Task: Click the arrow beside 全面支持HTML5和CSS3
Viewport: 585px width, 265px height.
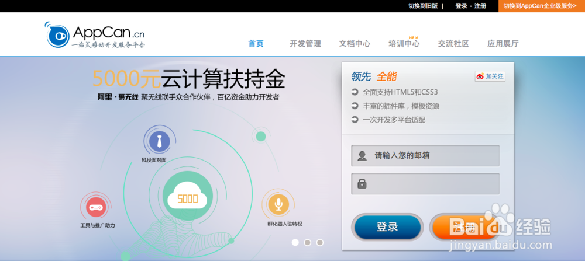Action: [x=355, y=92]
